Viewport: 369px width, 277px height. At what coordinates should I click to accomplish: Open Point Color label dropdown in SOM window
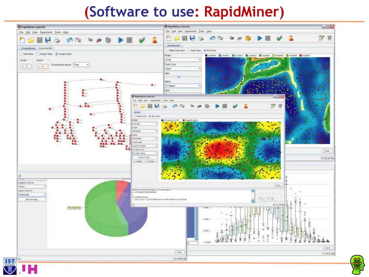(x=183, y=69)
